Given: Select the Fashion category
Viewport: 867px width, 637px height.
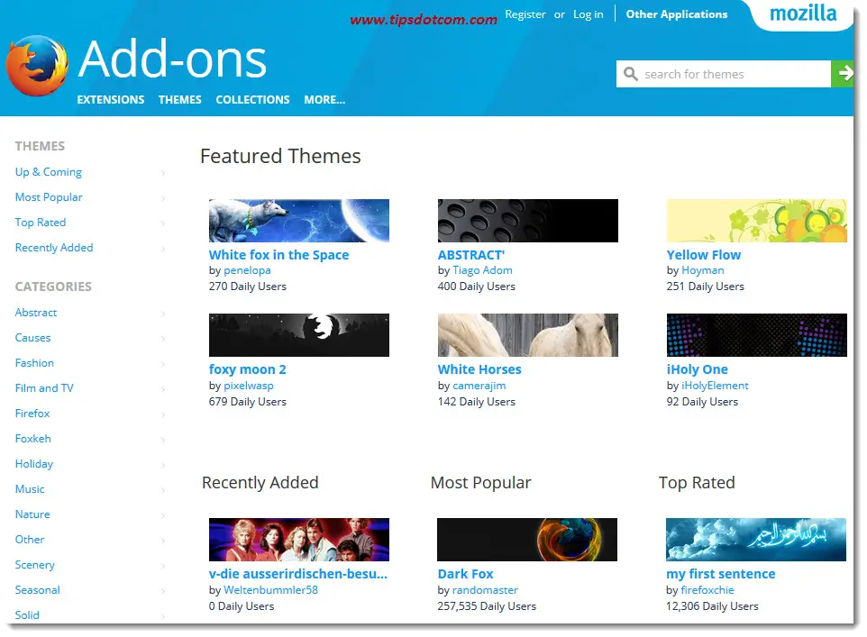Looking at the screenshot, I should coord(34,363).
